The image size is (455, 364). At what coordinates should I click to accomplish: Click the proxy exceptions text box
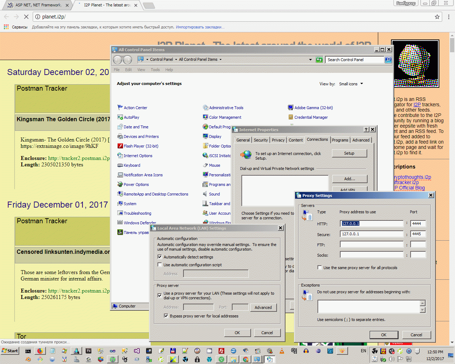[369, 306]
